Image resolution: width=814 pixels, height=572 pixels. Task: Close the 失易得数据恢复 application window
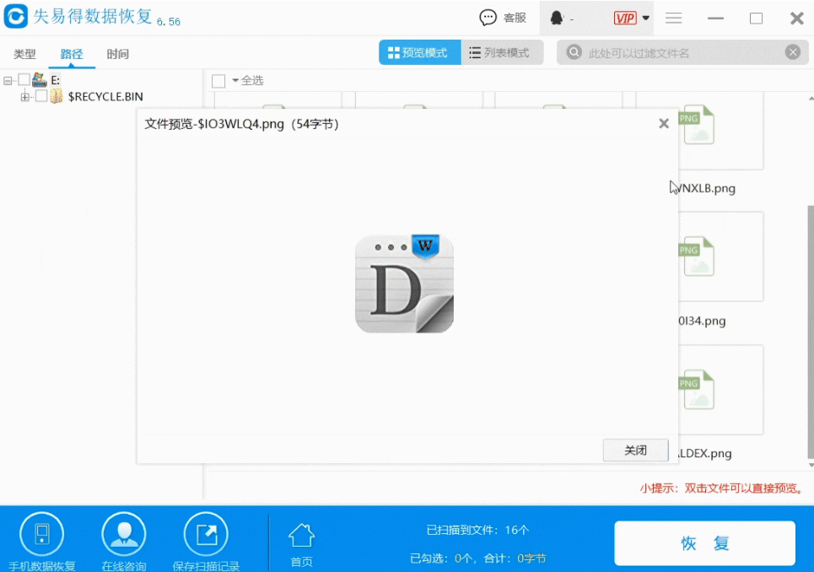pos(797,19)
